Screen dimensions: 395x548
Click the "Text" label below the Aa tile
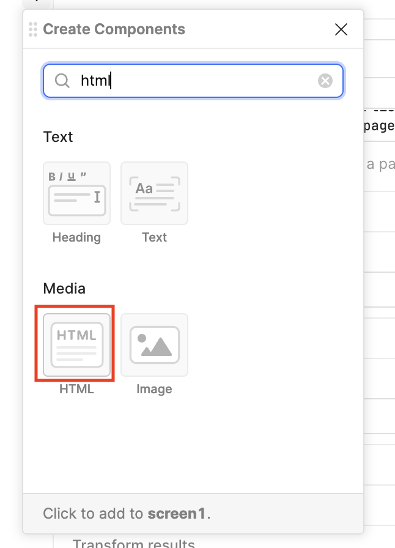click(x=154, y=237)
